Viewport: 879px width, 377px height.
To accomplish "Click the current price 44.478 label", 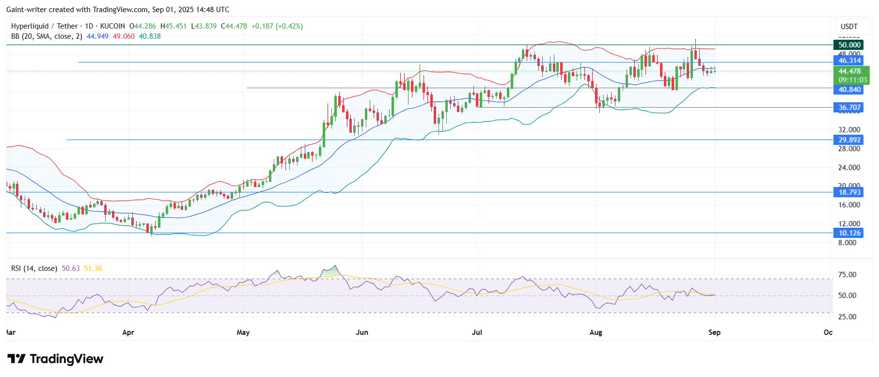I will click(851, 71).
